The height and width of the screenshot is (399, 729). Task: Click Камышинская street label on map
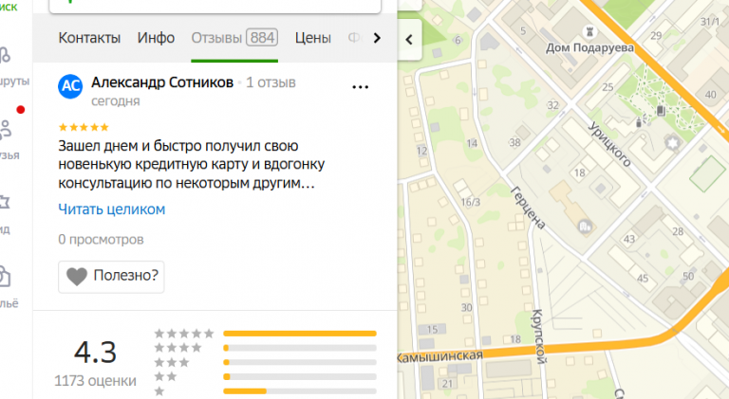[439, 356]
